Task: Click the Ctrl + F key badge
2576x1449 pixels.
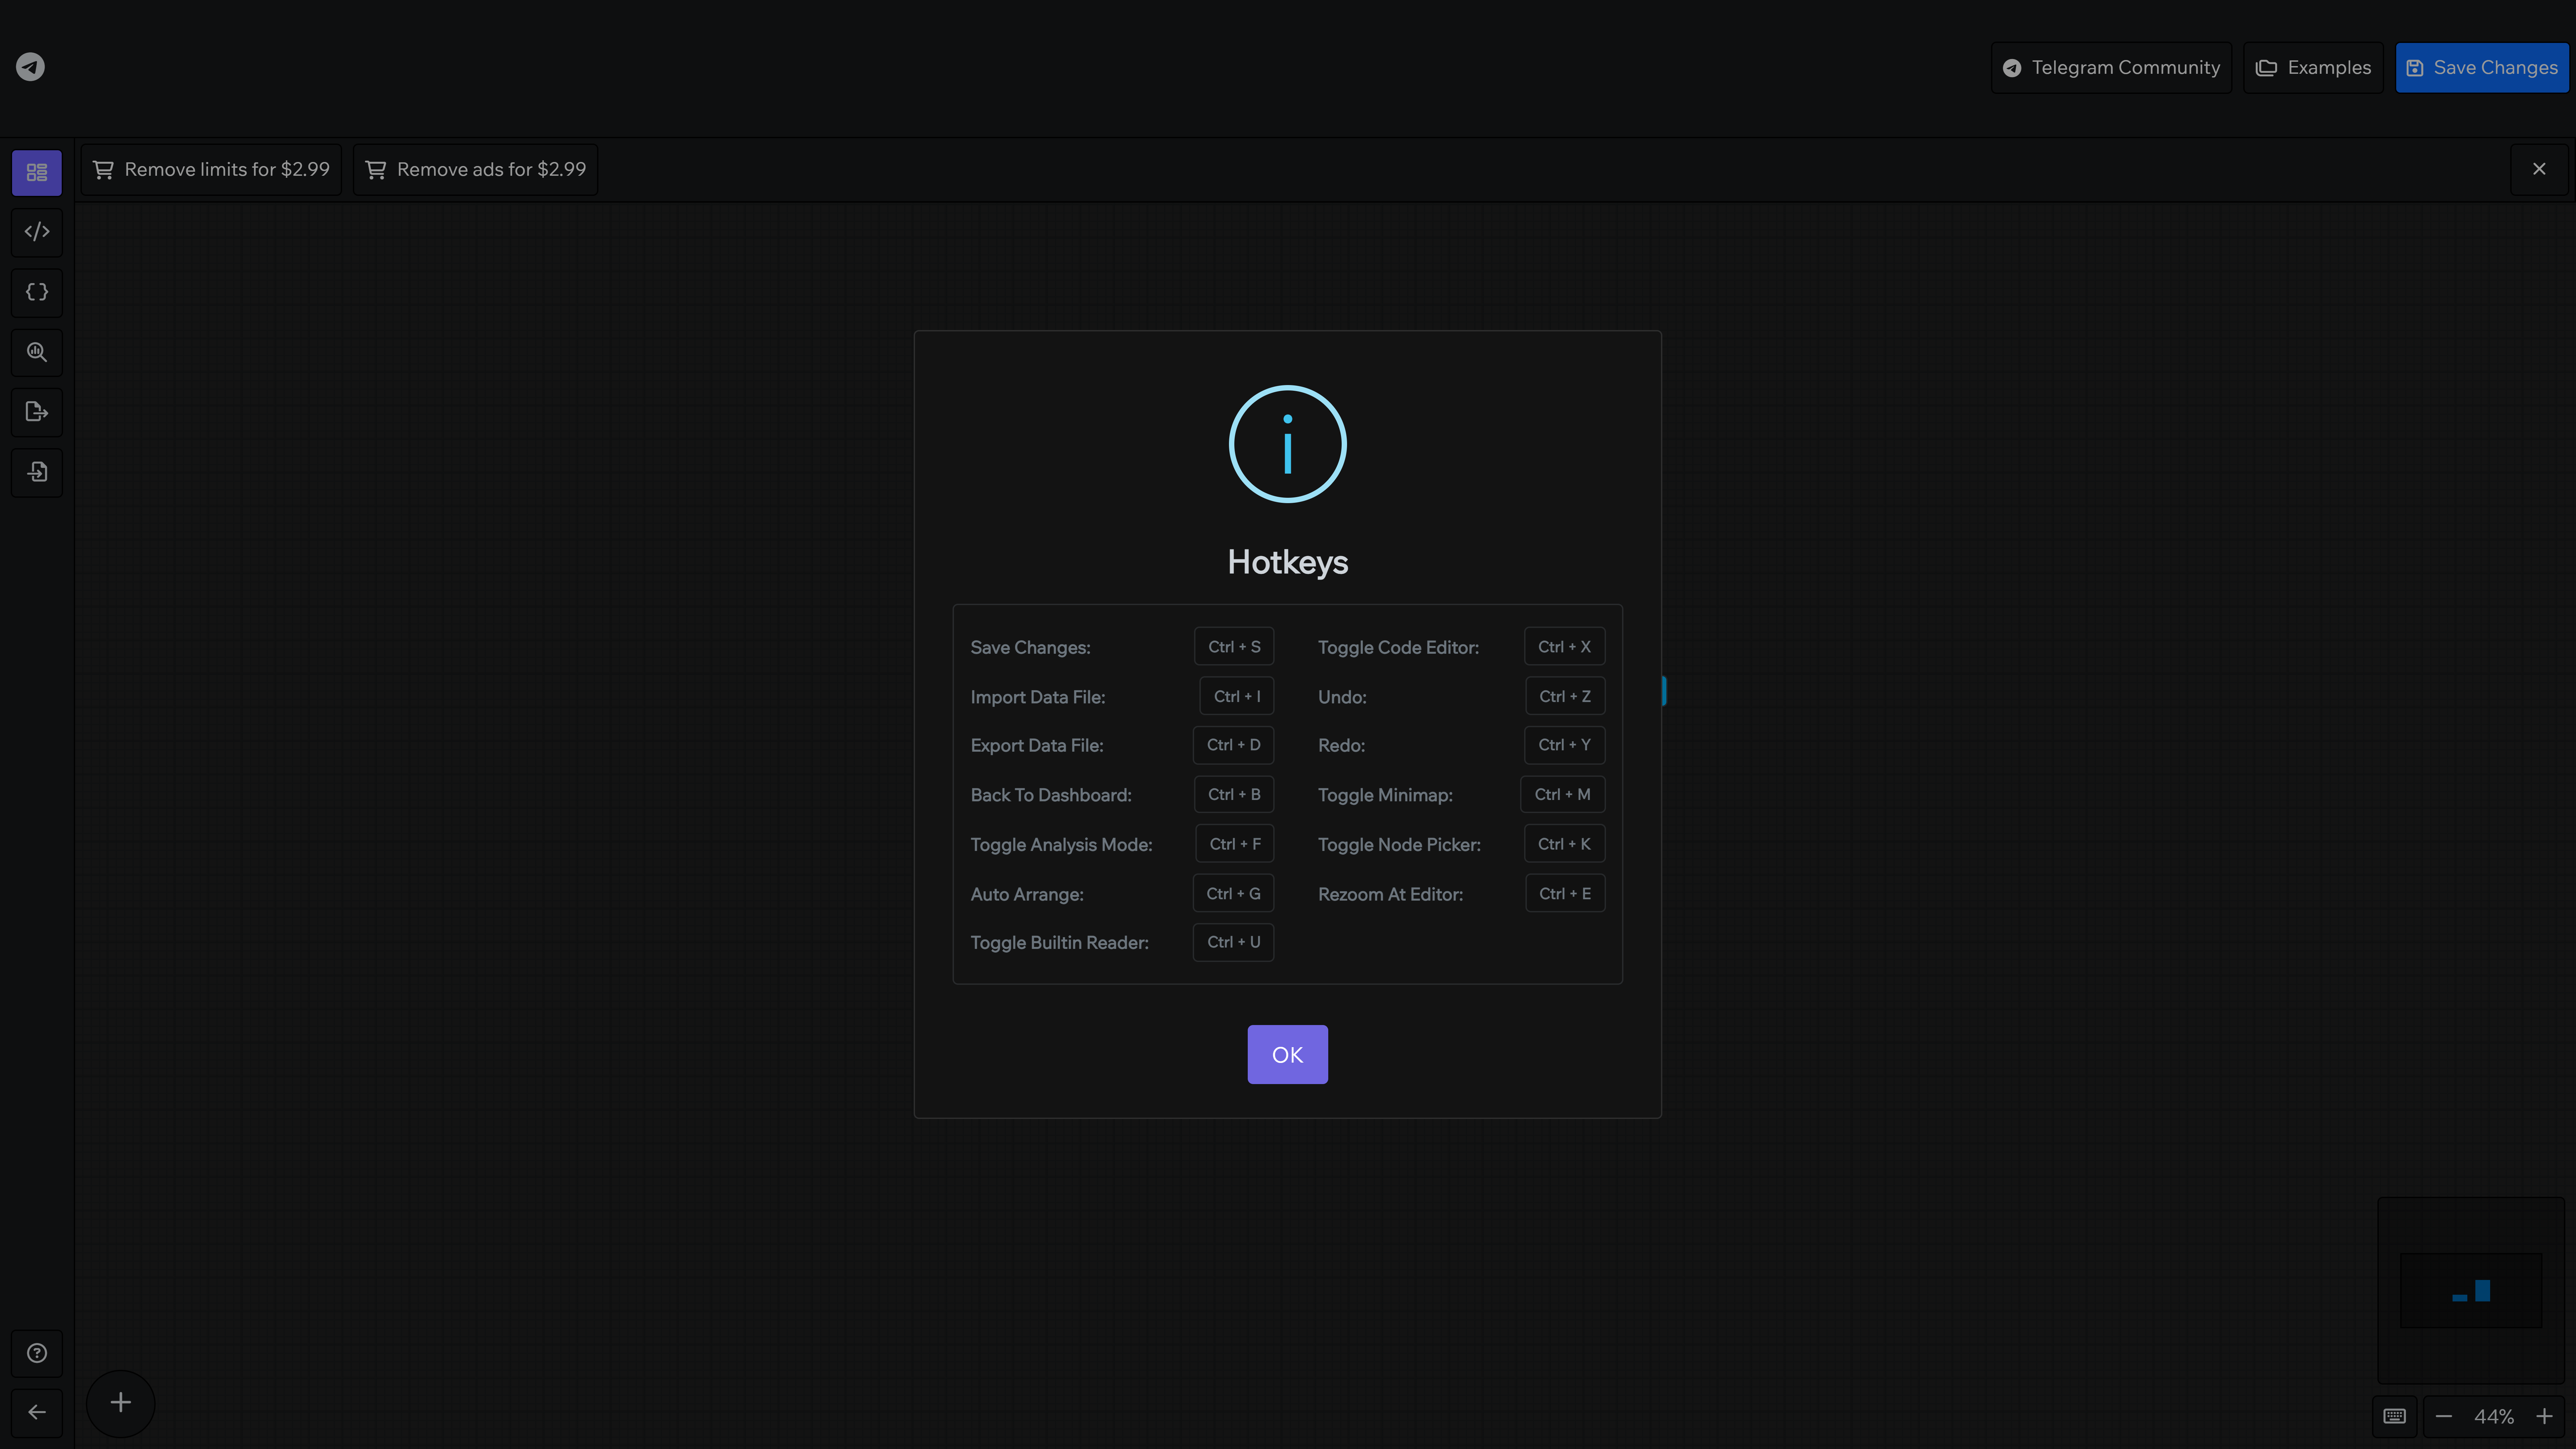Action: (1235, 844)
